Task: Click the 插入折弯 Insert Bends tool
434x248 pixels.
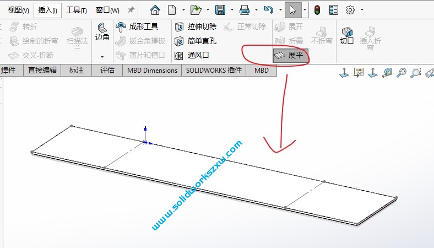Action: (370, 39)
